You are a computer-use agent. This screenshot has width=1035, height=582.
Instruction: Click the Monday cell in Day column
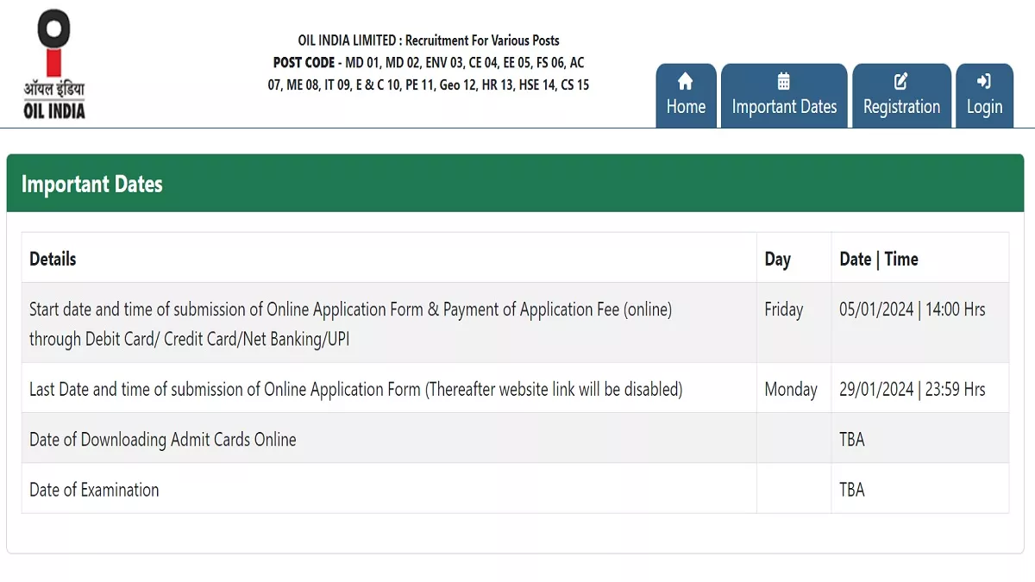790,389
